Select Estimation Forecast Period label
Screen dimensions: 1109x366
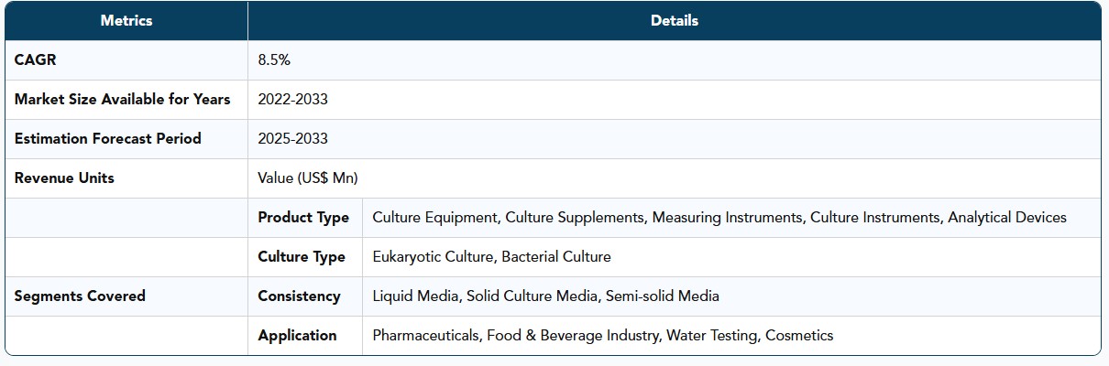pyautogui.click(x=107, y=138)
